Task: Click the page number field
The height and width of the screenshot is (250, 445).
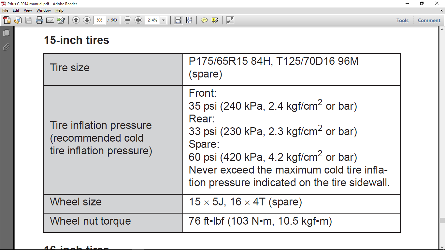Action: pyautogui.click(x=99, y=20)
